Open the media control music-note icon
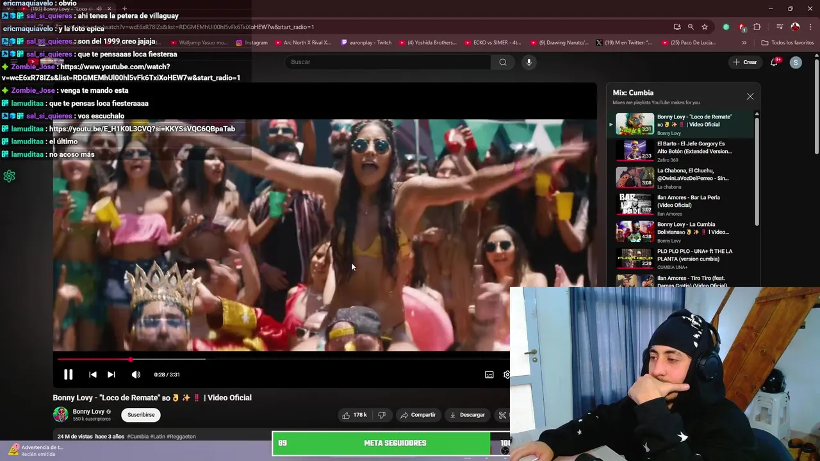Screen dimensions: 820x461 (x=779, y=27)
